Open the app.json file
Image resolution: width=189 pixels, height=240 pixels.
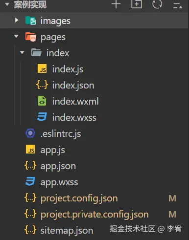[58, 166]
